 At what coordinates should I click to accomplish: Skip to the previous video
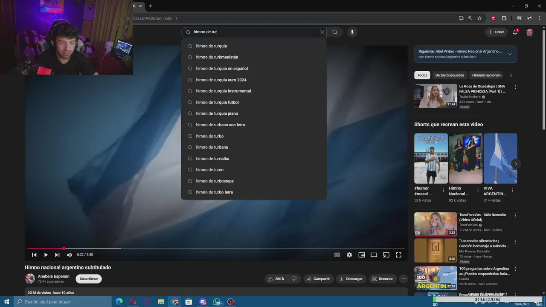pos(34,255)
